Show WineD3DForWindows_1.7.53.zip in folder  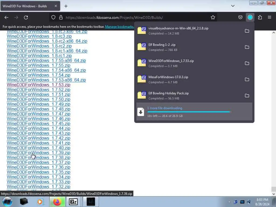(247, 63)
